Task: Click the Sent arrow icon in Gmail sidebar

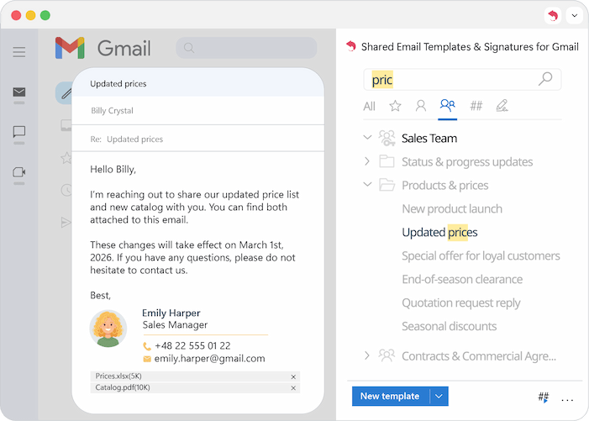Action: (66, 223)
